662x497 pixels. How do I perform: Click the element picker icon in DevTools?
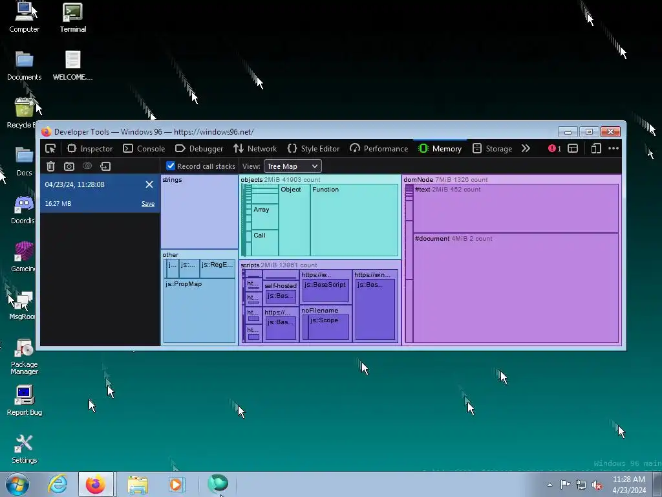click(50, 148)
